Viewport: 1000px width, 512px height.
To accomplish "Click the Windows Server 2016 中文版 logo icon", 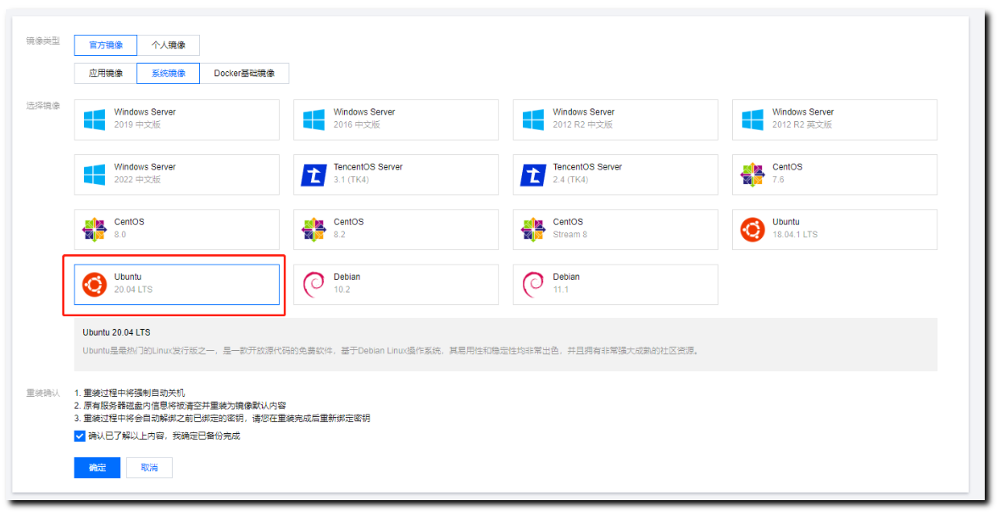I will point(314,120).
